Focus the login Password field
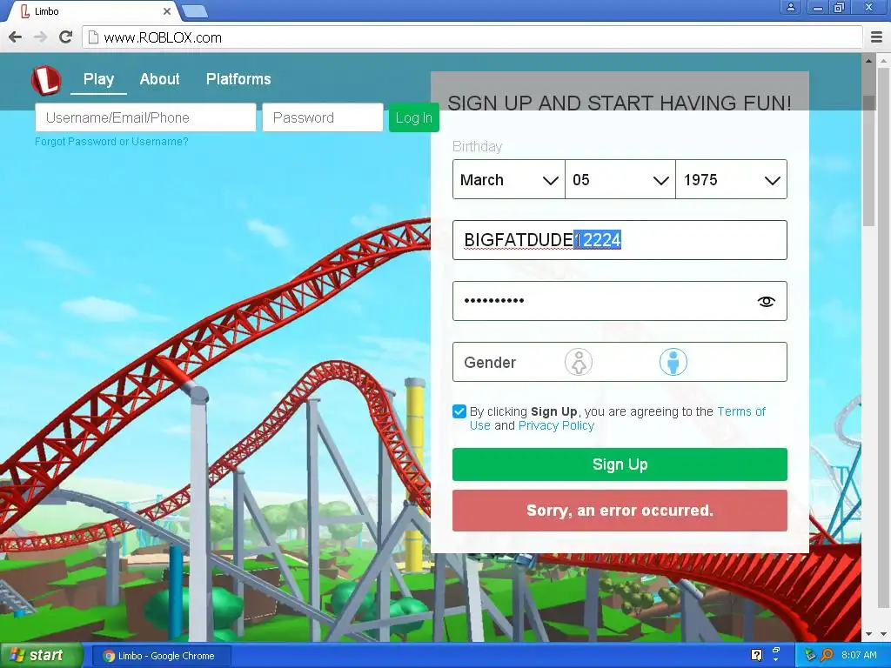The image size is (891, 668). [323, 117]
